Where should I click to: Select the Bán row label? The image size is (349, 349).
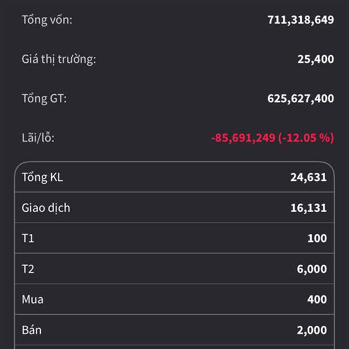31,330
